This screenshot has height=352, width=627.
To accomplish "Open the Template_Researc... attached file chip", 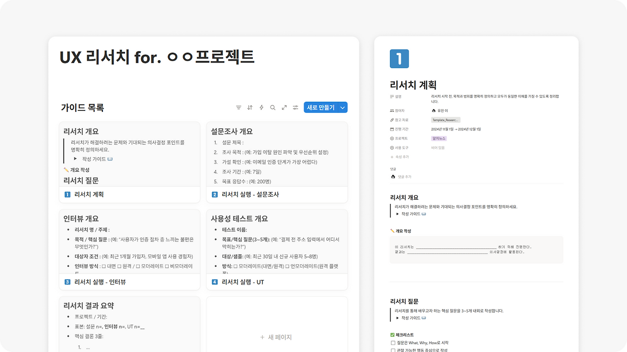I will point(446,120).
